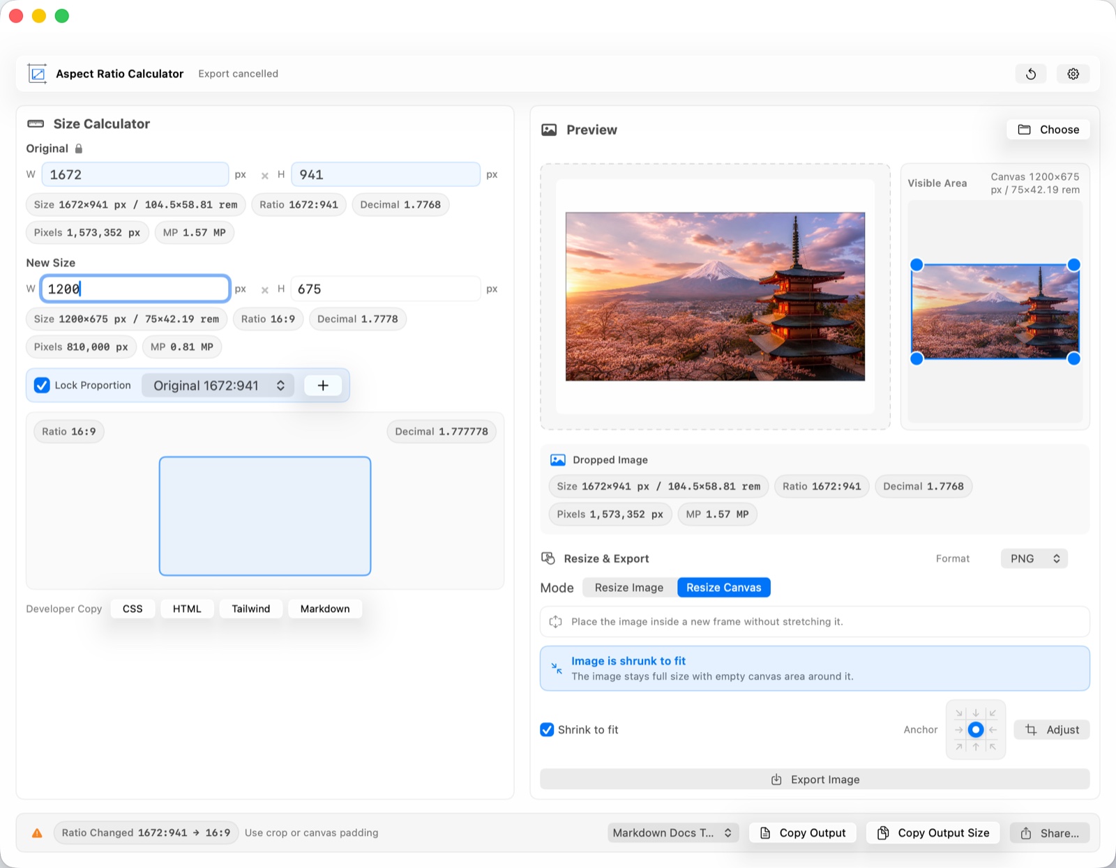
Task: Click the ruler icon beside Size Calculator
Action: (36, 123)
